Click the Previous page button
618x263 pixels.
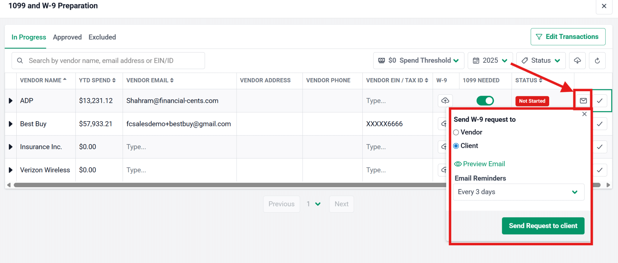(x=282, y=204)
